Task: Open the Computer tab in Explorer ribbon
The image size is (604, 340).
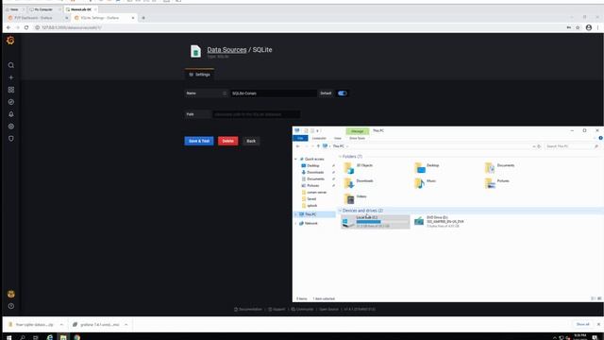Action: click(319, 138)
